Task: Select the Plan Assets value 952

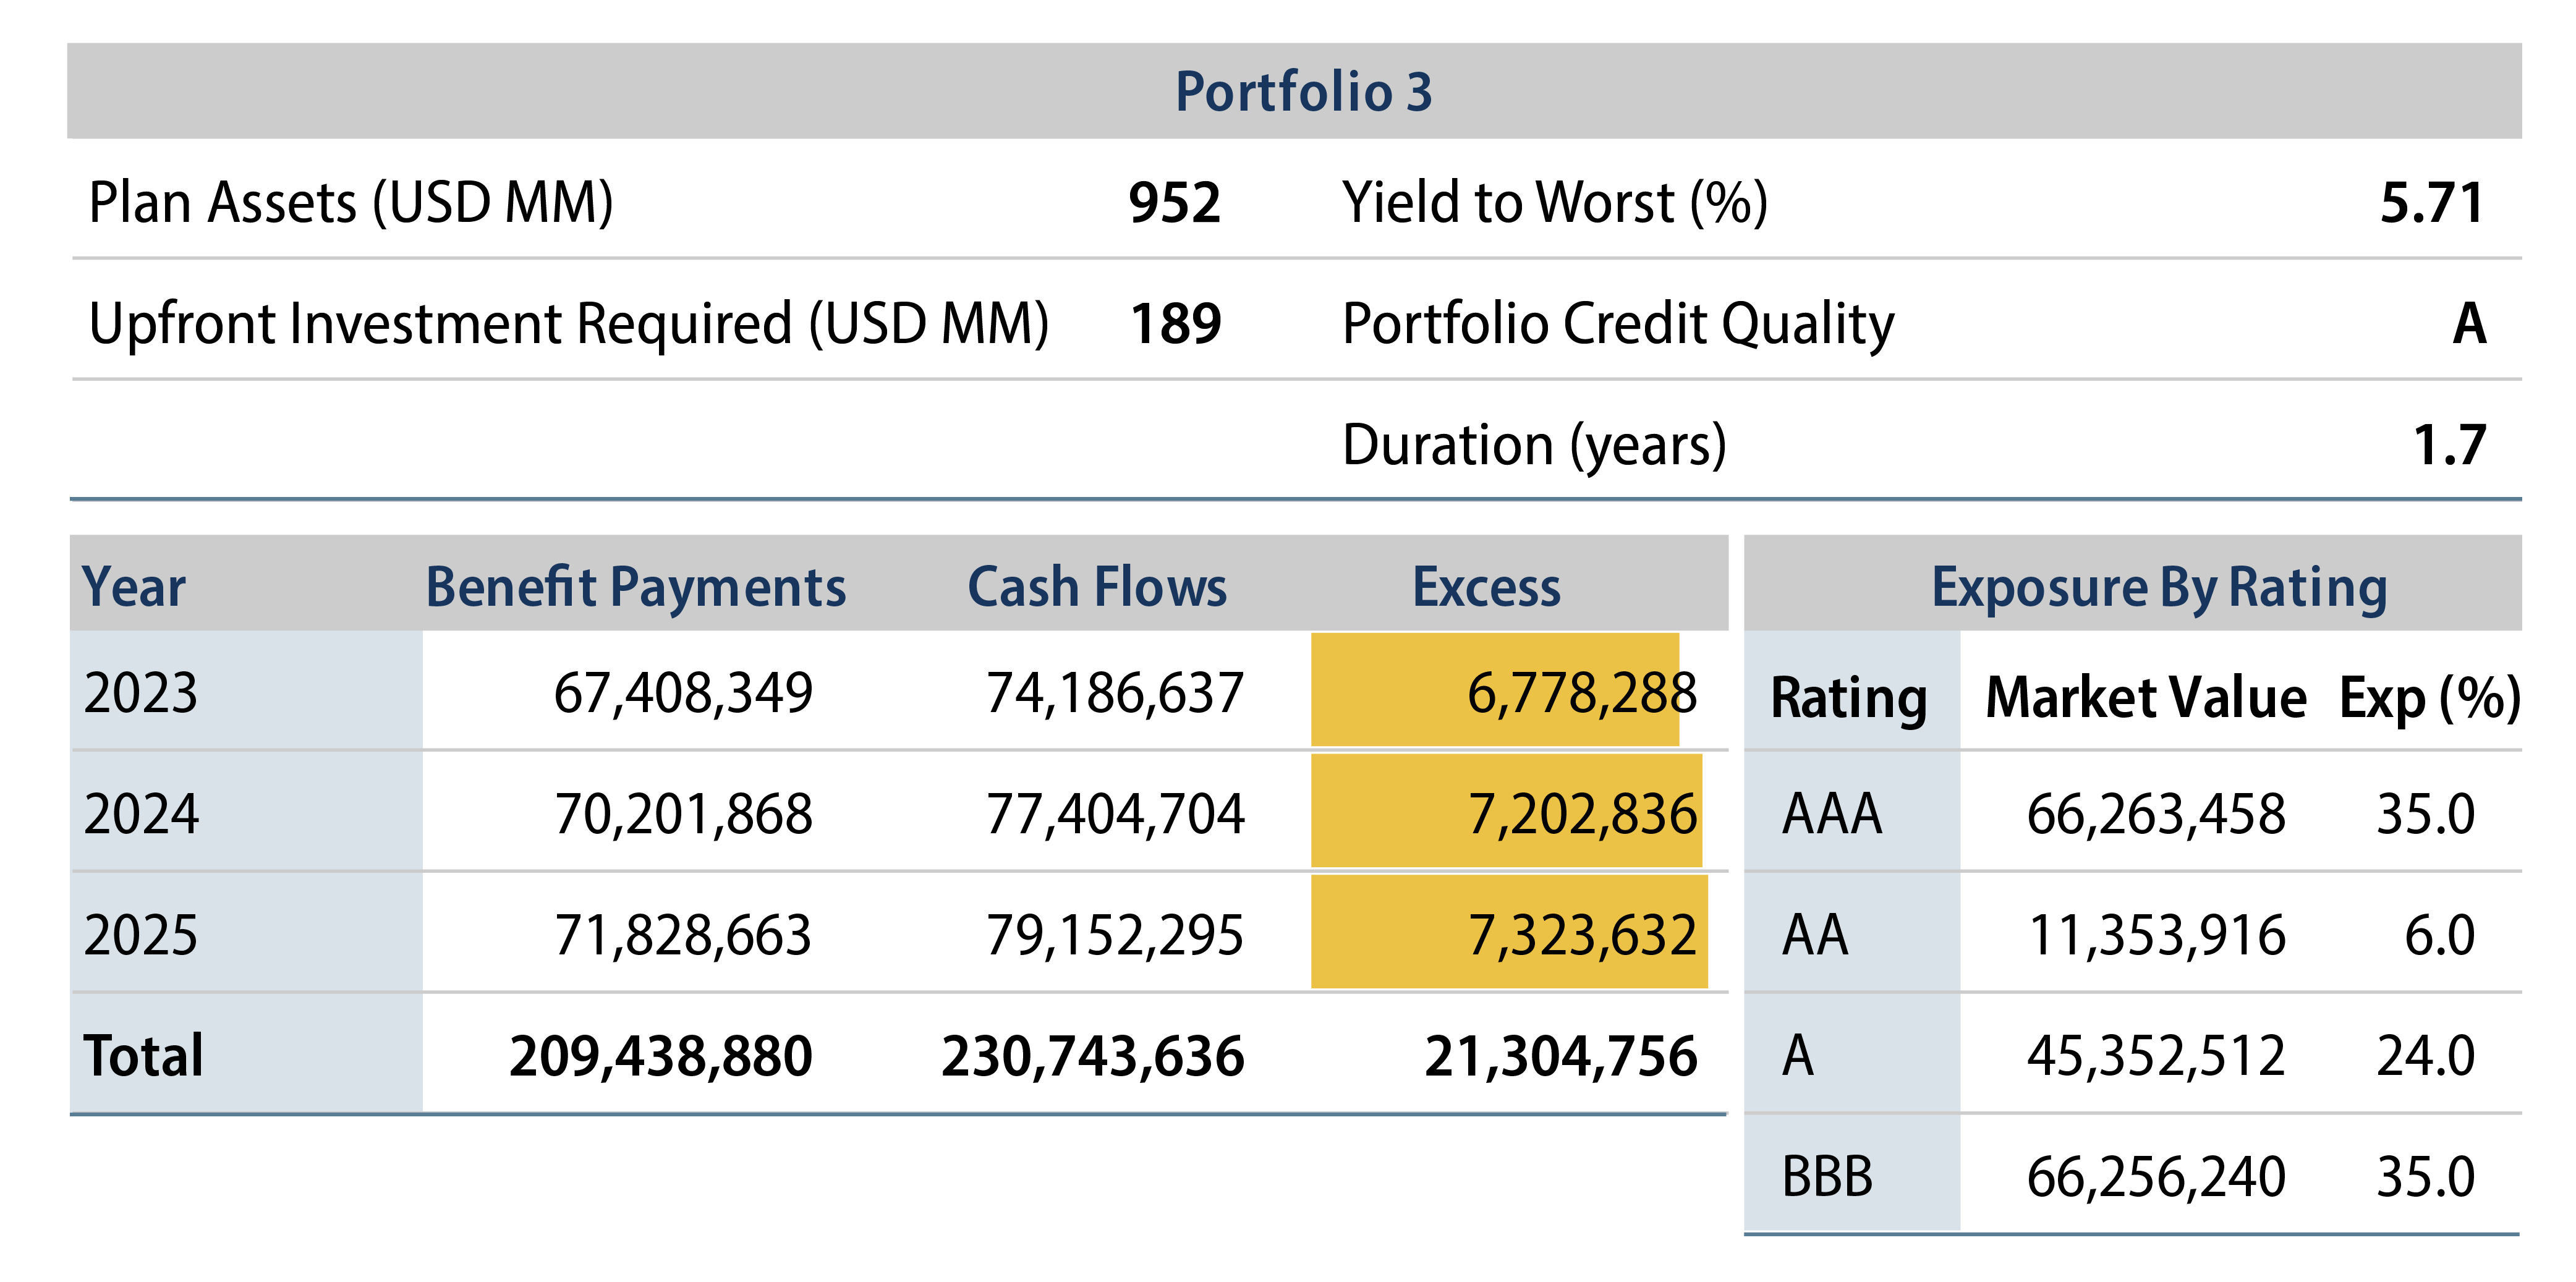Action: tap(1174, 203)
